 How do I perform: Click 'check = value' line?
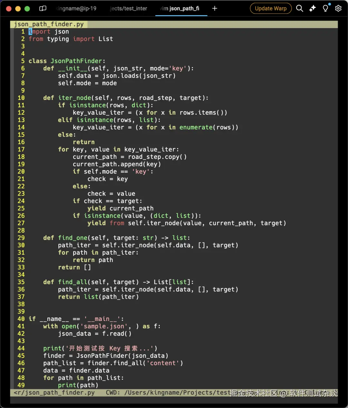111,194
